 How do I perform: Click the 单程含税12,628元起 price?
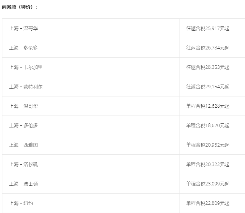208,106
